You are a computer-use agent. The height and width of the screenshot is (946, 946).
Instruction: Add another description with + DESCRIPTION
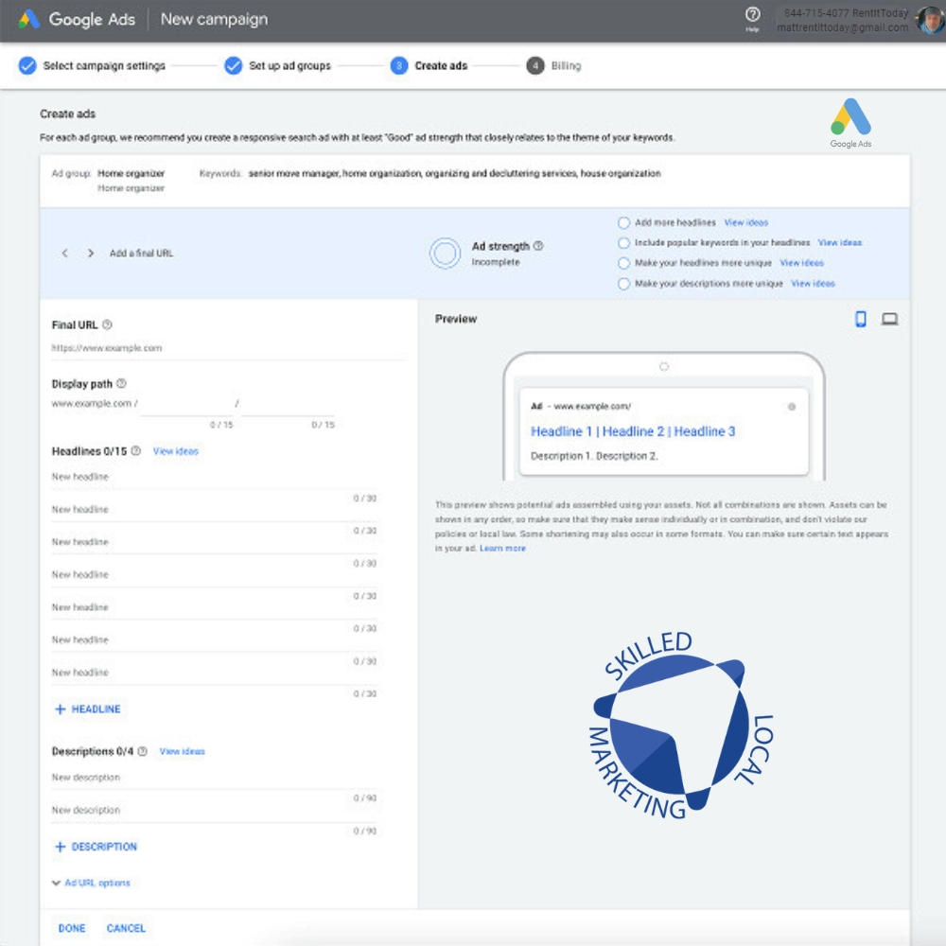coord(96,847)
